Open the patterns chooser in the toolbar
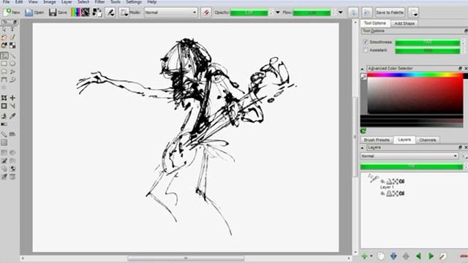Viewport: 468px width, 263px height. (x=86, y=12)
